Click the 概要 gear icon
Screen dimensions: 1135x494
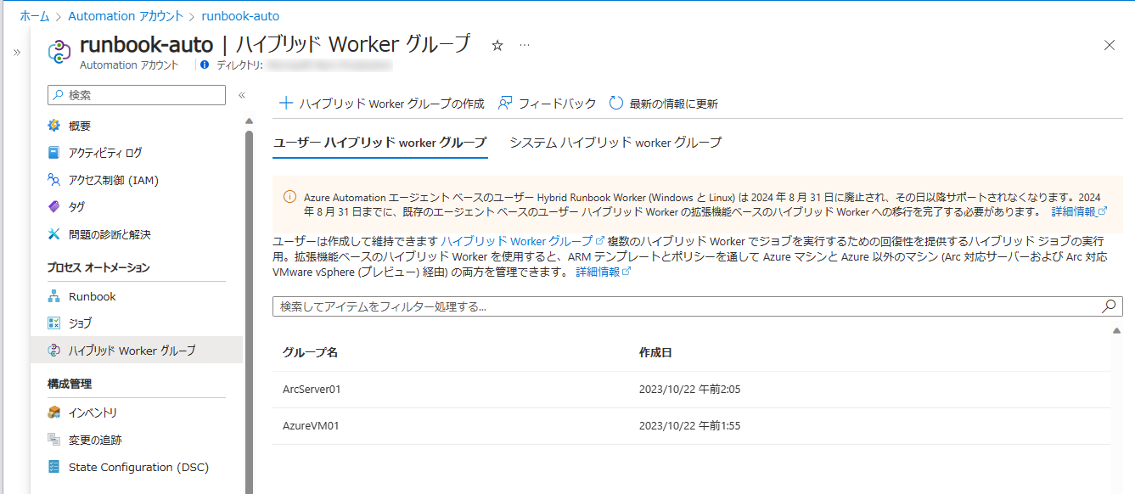[x=54, y=126]
